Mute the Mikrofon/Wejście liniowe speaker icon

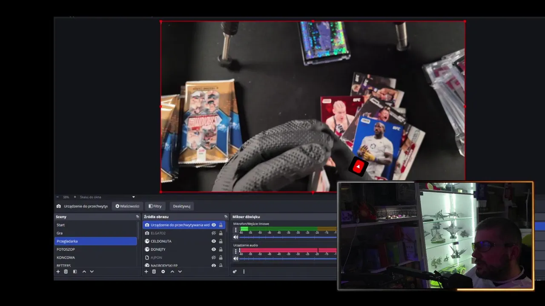click(x=235, y=237)
